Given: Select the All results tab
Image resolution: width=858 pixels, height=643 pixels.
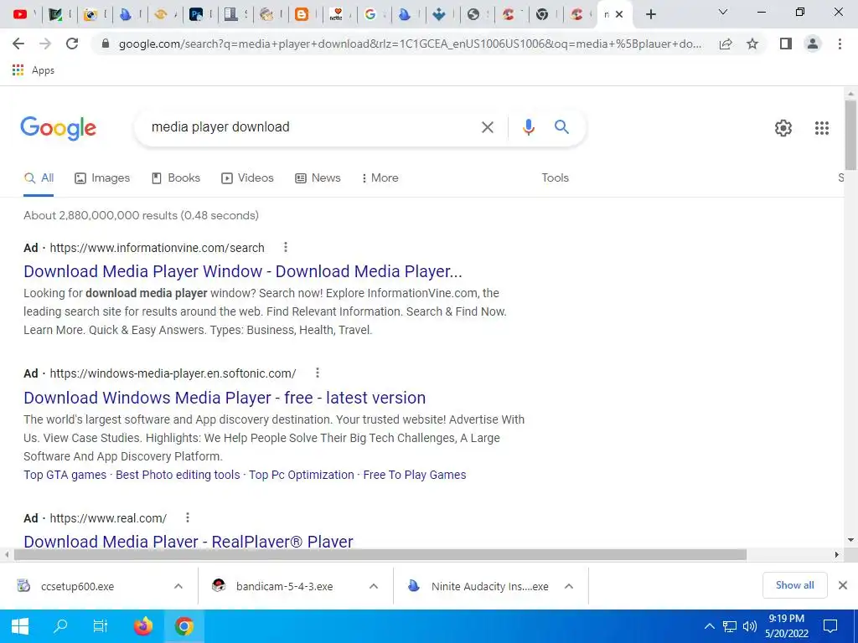Looking at the screenshot, I should 39,177.
